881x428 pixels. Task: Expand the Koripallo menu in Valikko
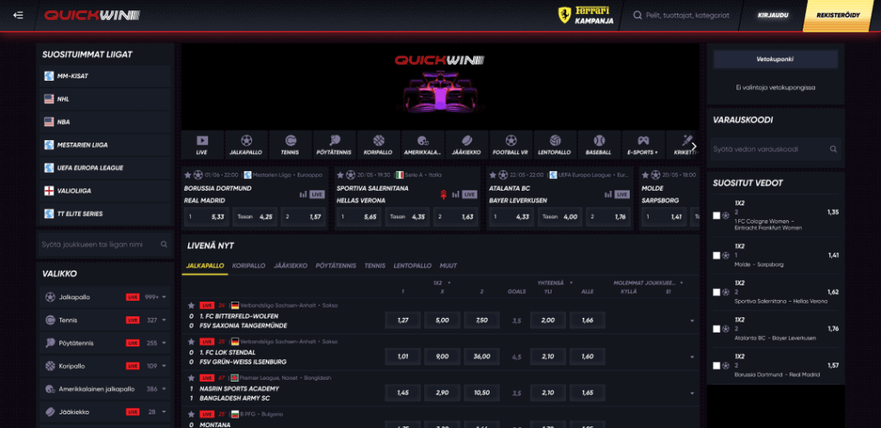(164, 366)
